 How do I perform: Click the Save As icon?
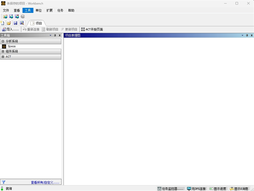tap(22, 23)
